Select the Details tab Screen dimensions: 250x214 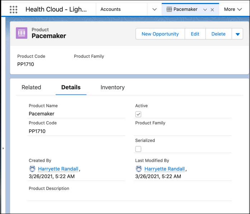(71, 87)
